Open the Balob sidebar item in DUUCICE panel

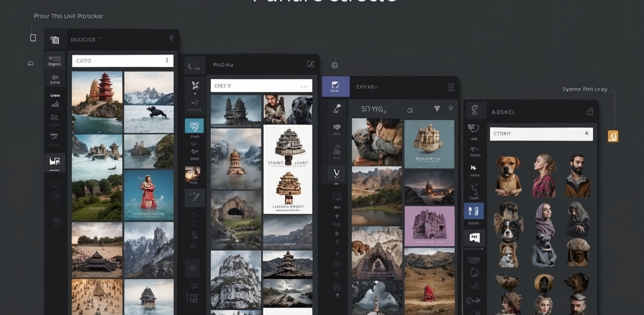coord(55,80)
